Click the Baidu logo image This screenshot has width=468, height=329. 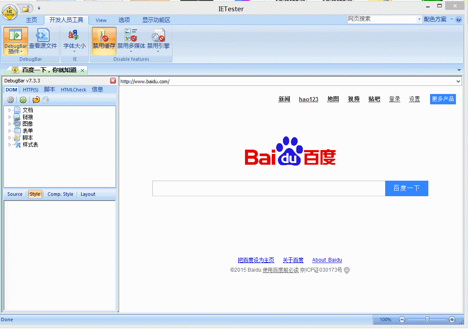290,151
